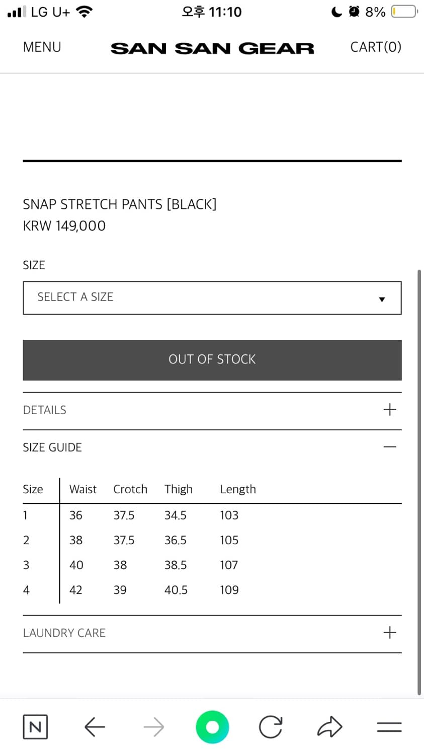
Task: Go to SAN SAN GEAR homepage logo
Action: point(212,48)
